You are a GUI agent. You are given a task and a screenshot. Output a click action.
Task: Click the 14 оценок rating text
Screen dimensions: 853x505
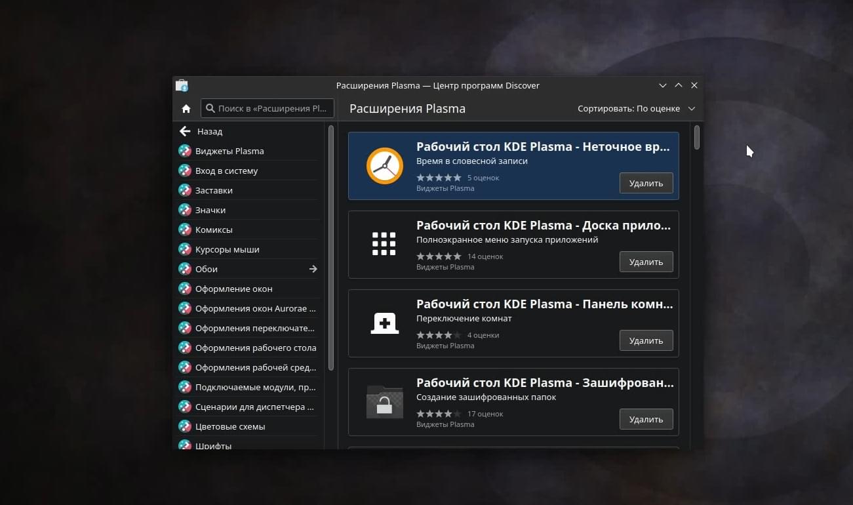pyautogui.click(x=485, y=256)
